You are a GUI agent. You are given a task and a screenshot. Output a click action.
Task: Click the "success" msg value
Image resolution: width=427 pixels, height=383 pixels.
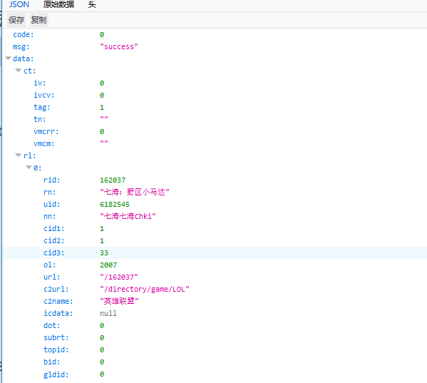tap(119, 46)
